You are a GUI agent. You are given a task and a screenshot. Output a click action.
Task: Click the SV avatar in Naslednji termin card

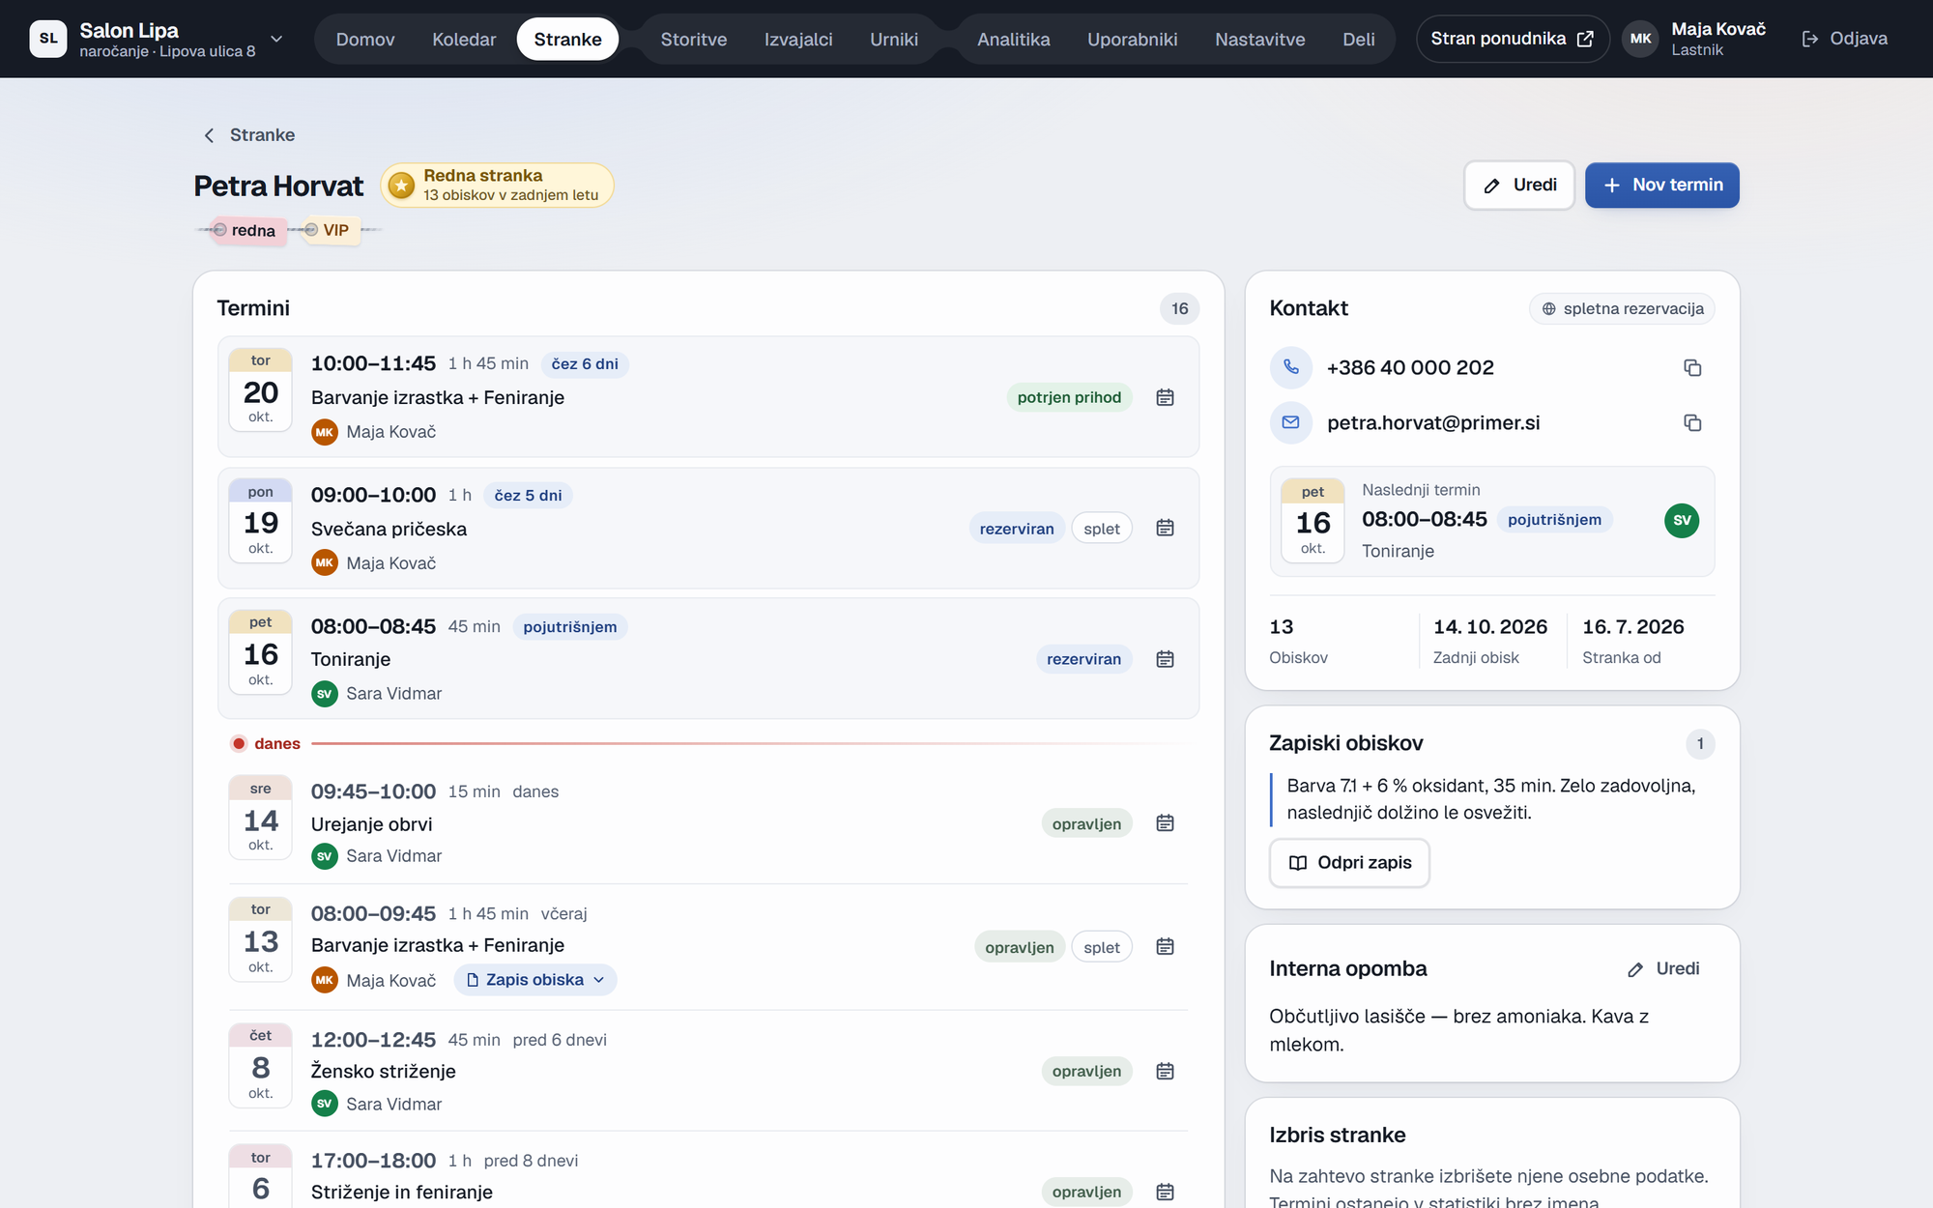(x=1682, y=520)
